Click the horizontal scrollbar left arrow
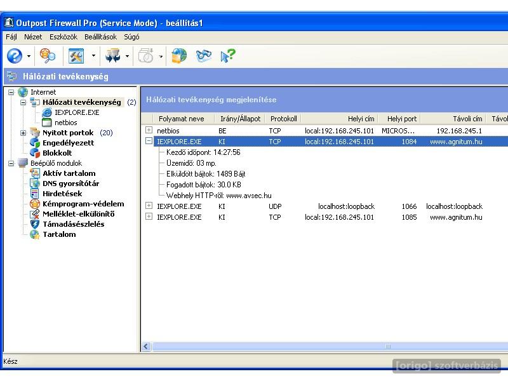 click(x=146, y=346)
